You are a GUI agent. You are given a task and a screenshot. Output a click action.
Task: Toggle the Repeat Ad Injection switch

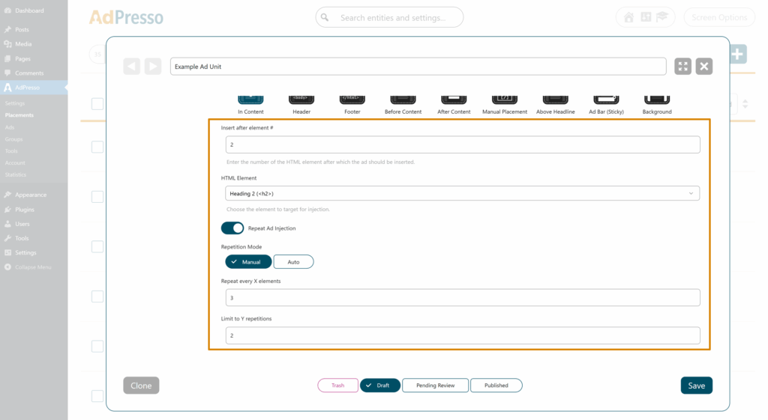232,228
